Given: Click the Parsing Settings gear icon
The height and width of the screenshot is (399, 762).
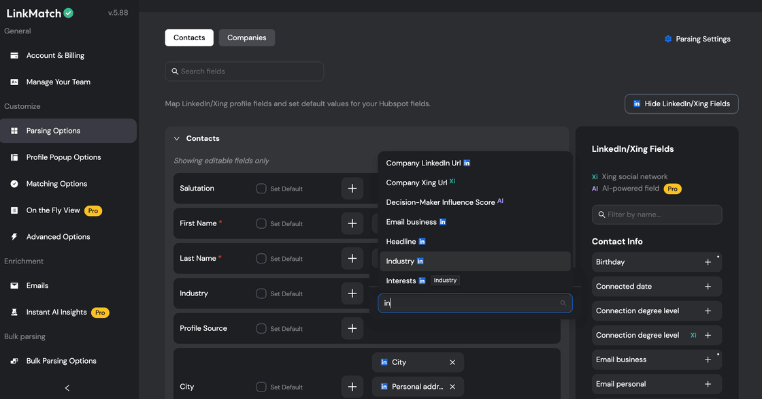Looking at the screenshot, I should [x=667, y=39].
